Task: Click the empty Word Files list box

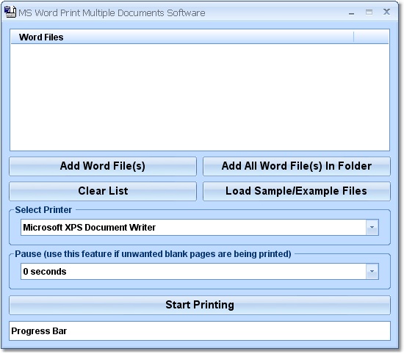Action: click(x=200, y=97)
